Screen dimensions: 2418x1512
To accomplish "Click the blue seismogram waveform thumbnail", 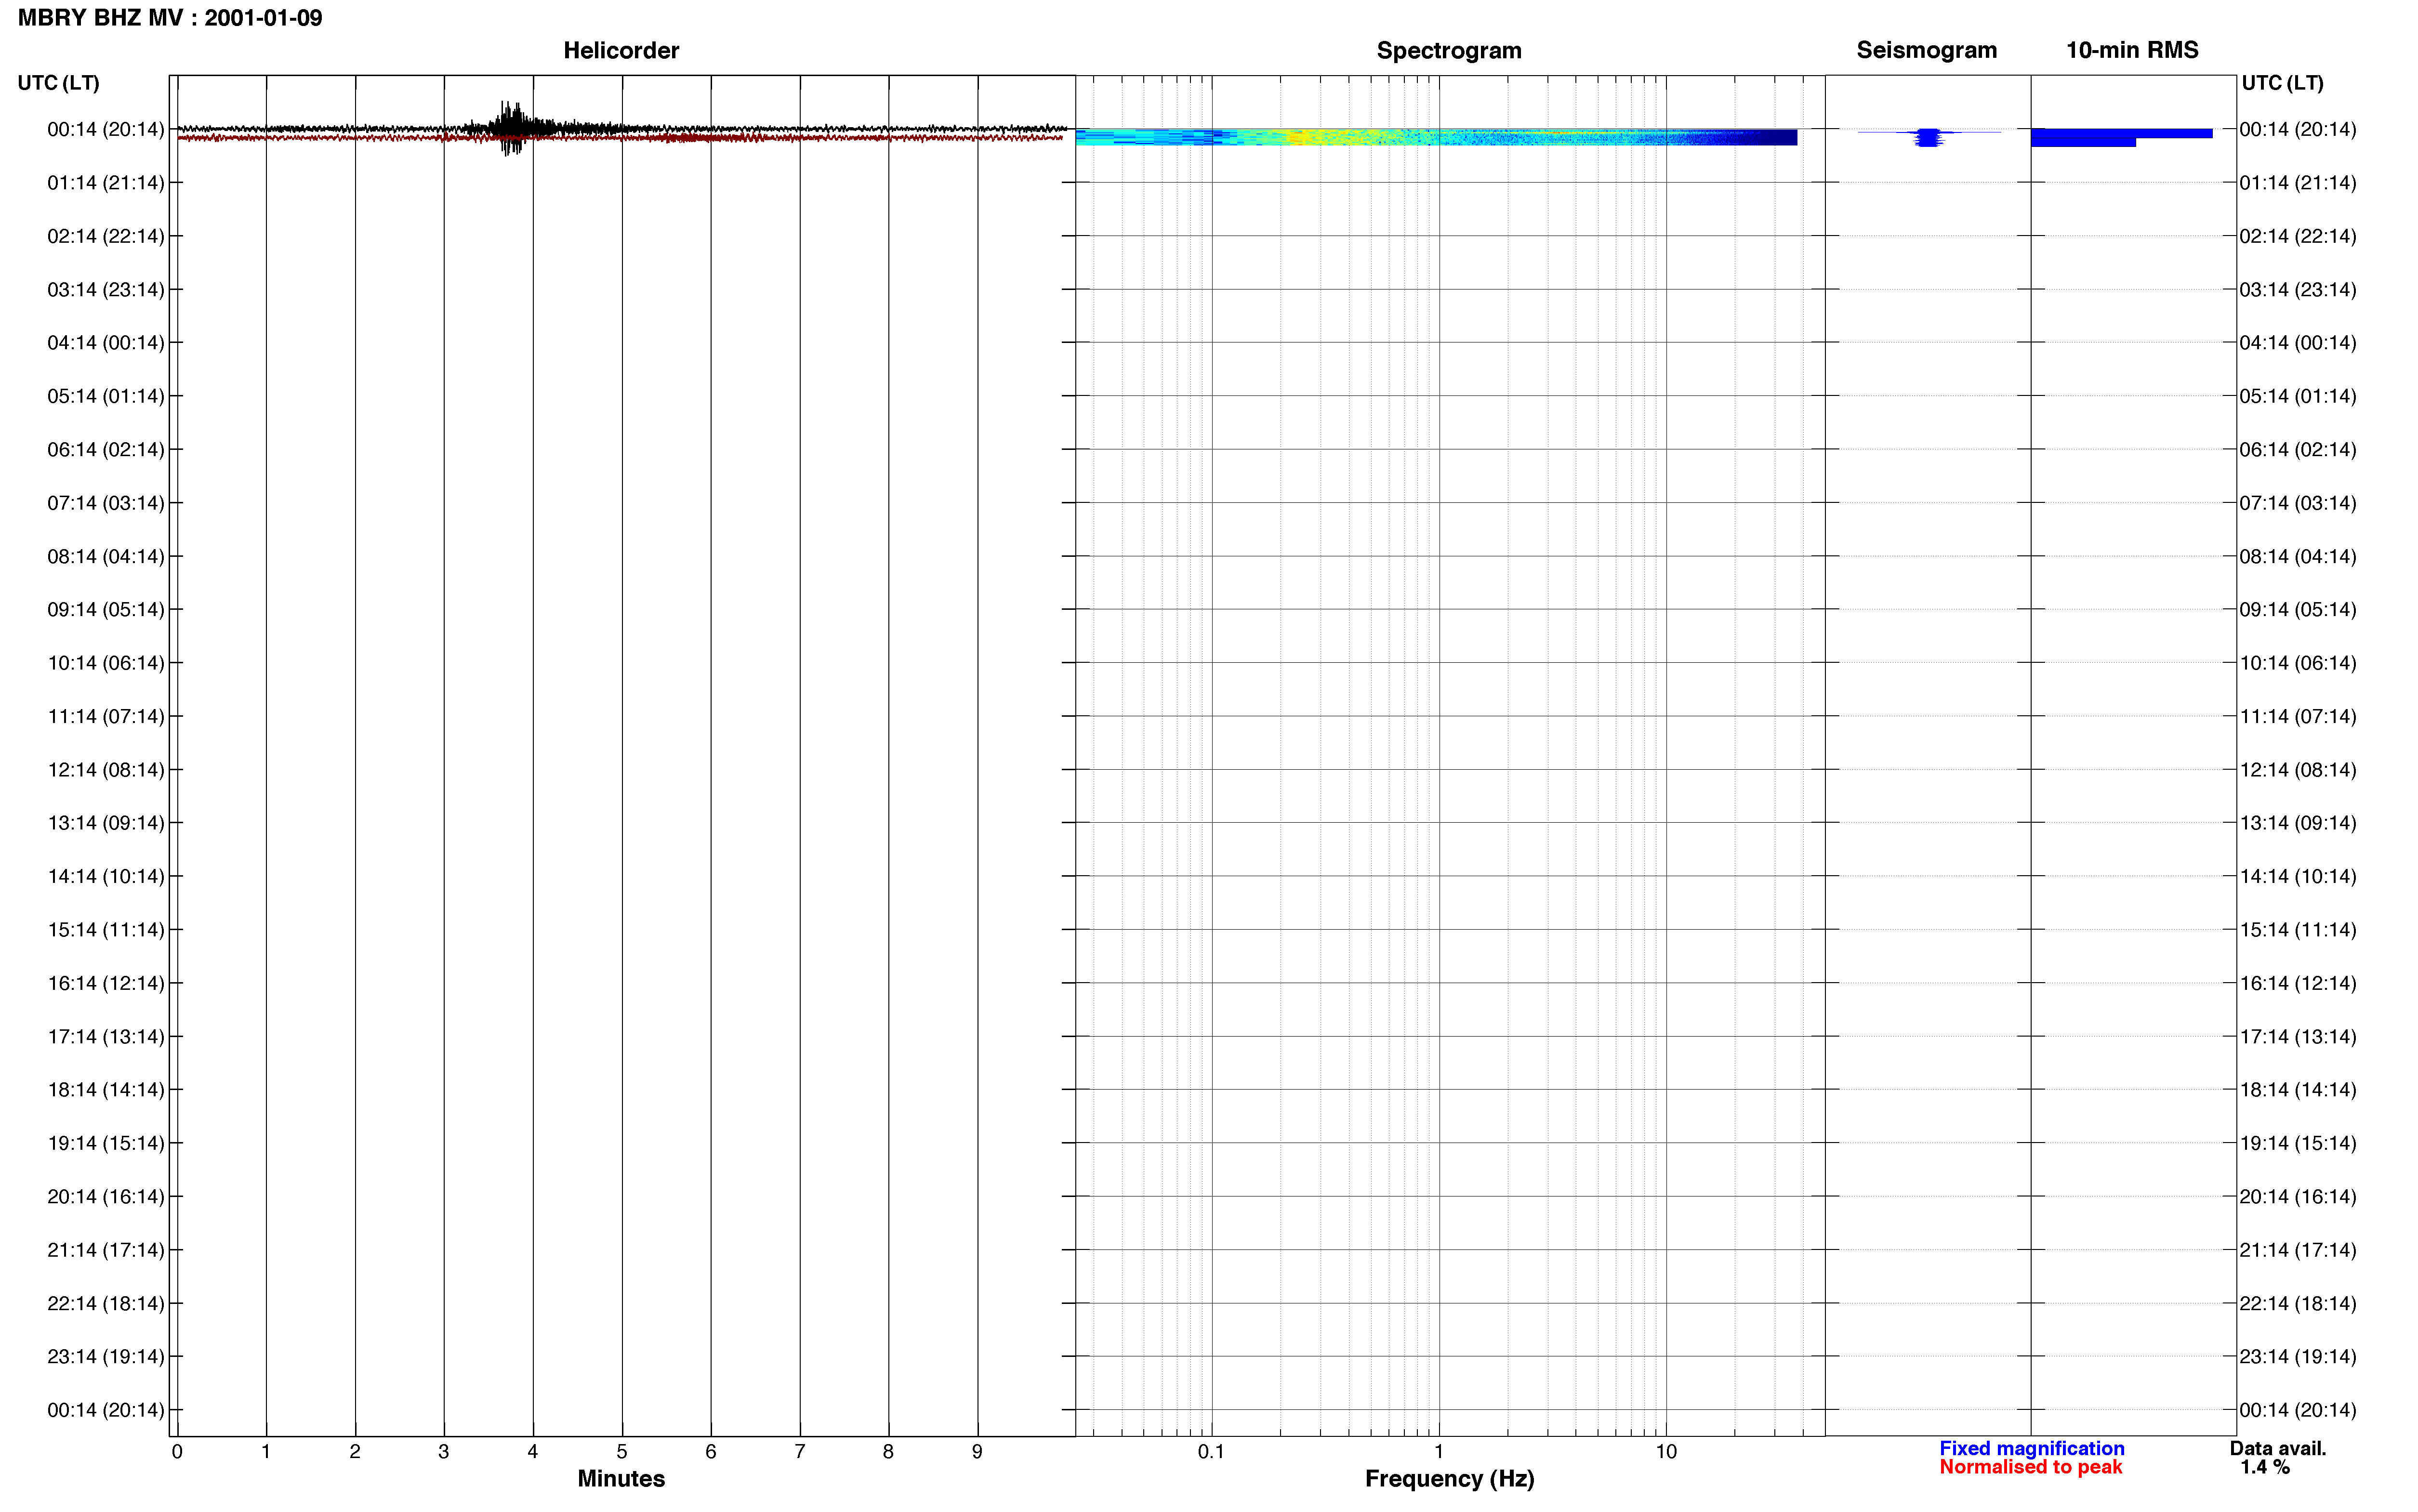I will (1929, 137).
